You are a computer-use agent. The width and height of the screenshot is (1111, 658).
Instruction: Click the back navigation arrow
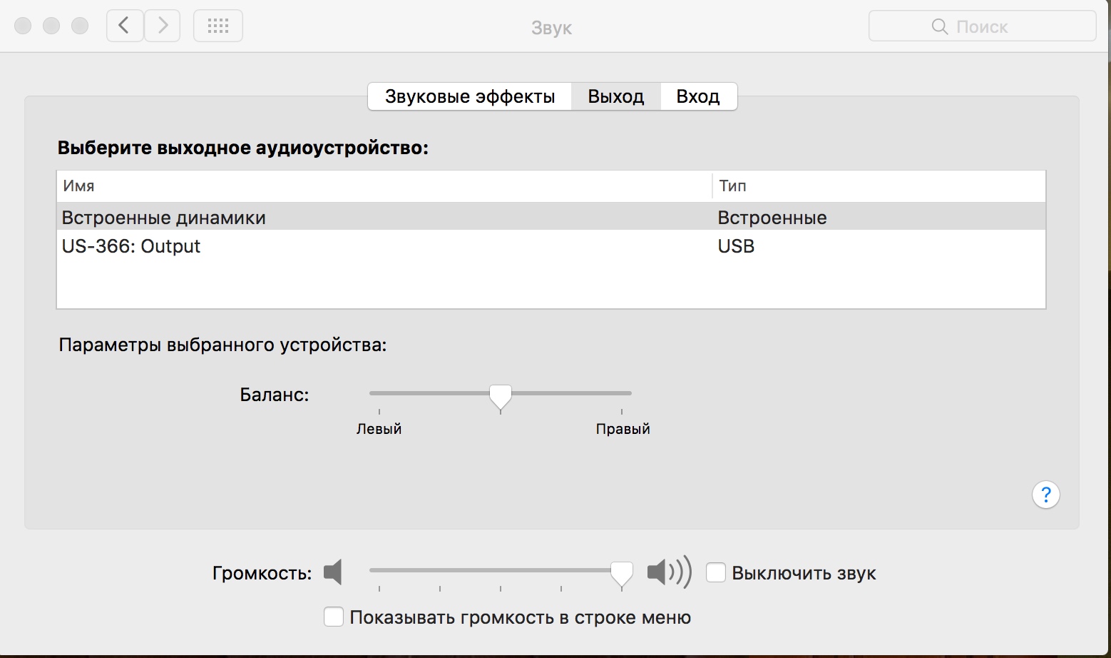[x=125, y=26]
